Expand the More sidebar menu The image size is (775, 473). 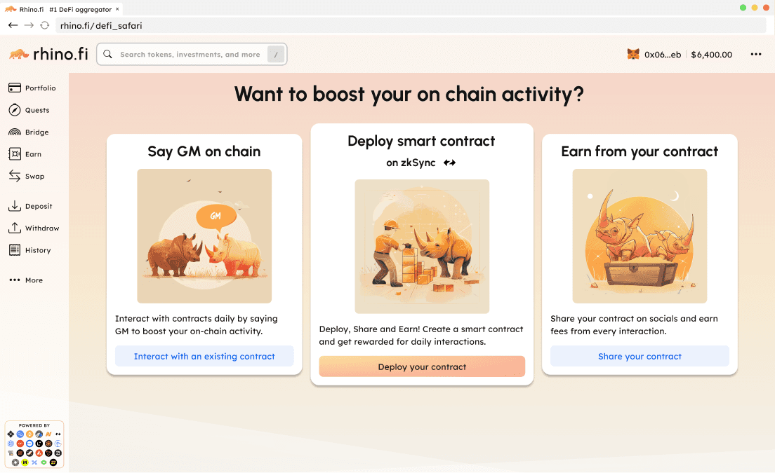pos(26,280)
